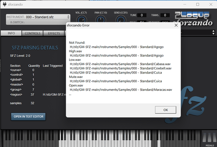Select the <group> row in parsing details
The width and height of the screenshot is (217, 147).
coord(22,89)
